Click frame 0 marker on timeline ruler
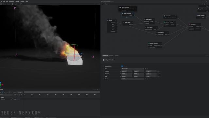Screen dimensions: 209x118 (x=24, y=95)
